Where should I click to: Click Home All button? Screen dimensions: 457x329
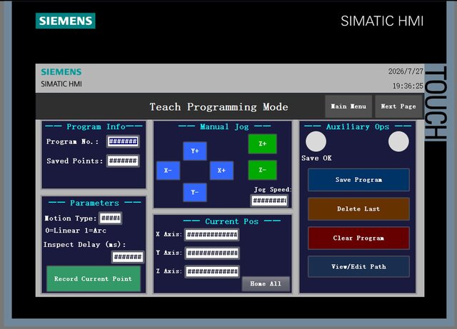(266, 284)
